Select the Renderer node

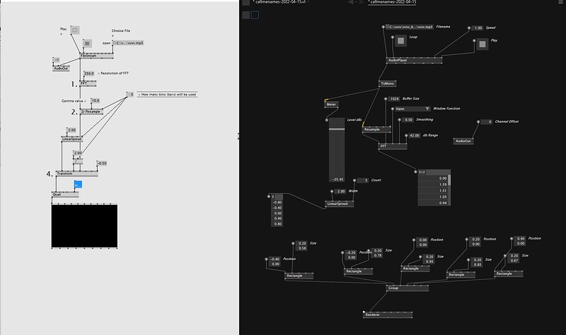coord(388,315)
